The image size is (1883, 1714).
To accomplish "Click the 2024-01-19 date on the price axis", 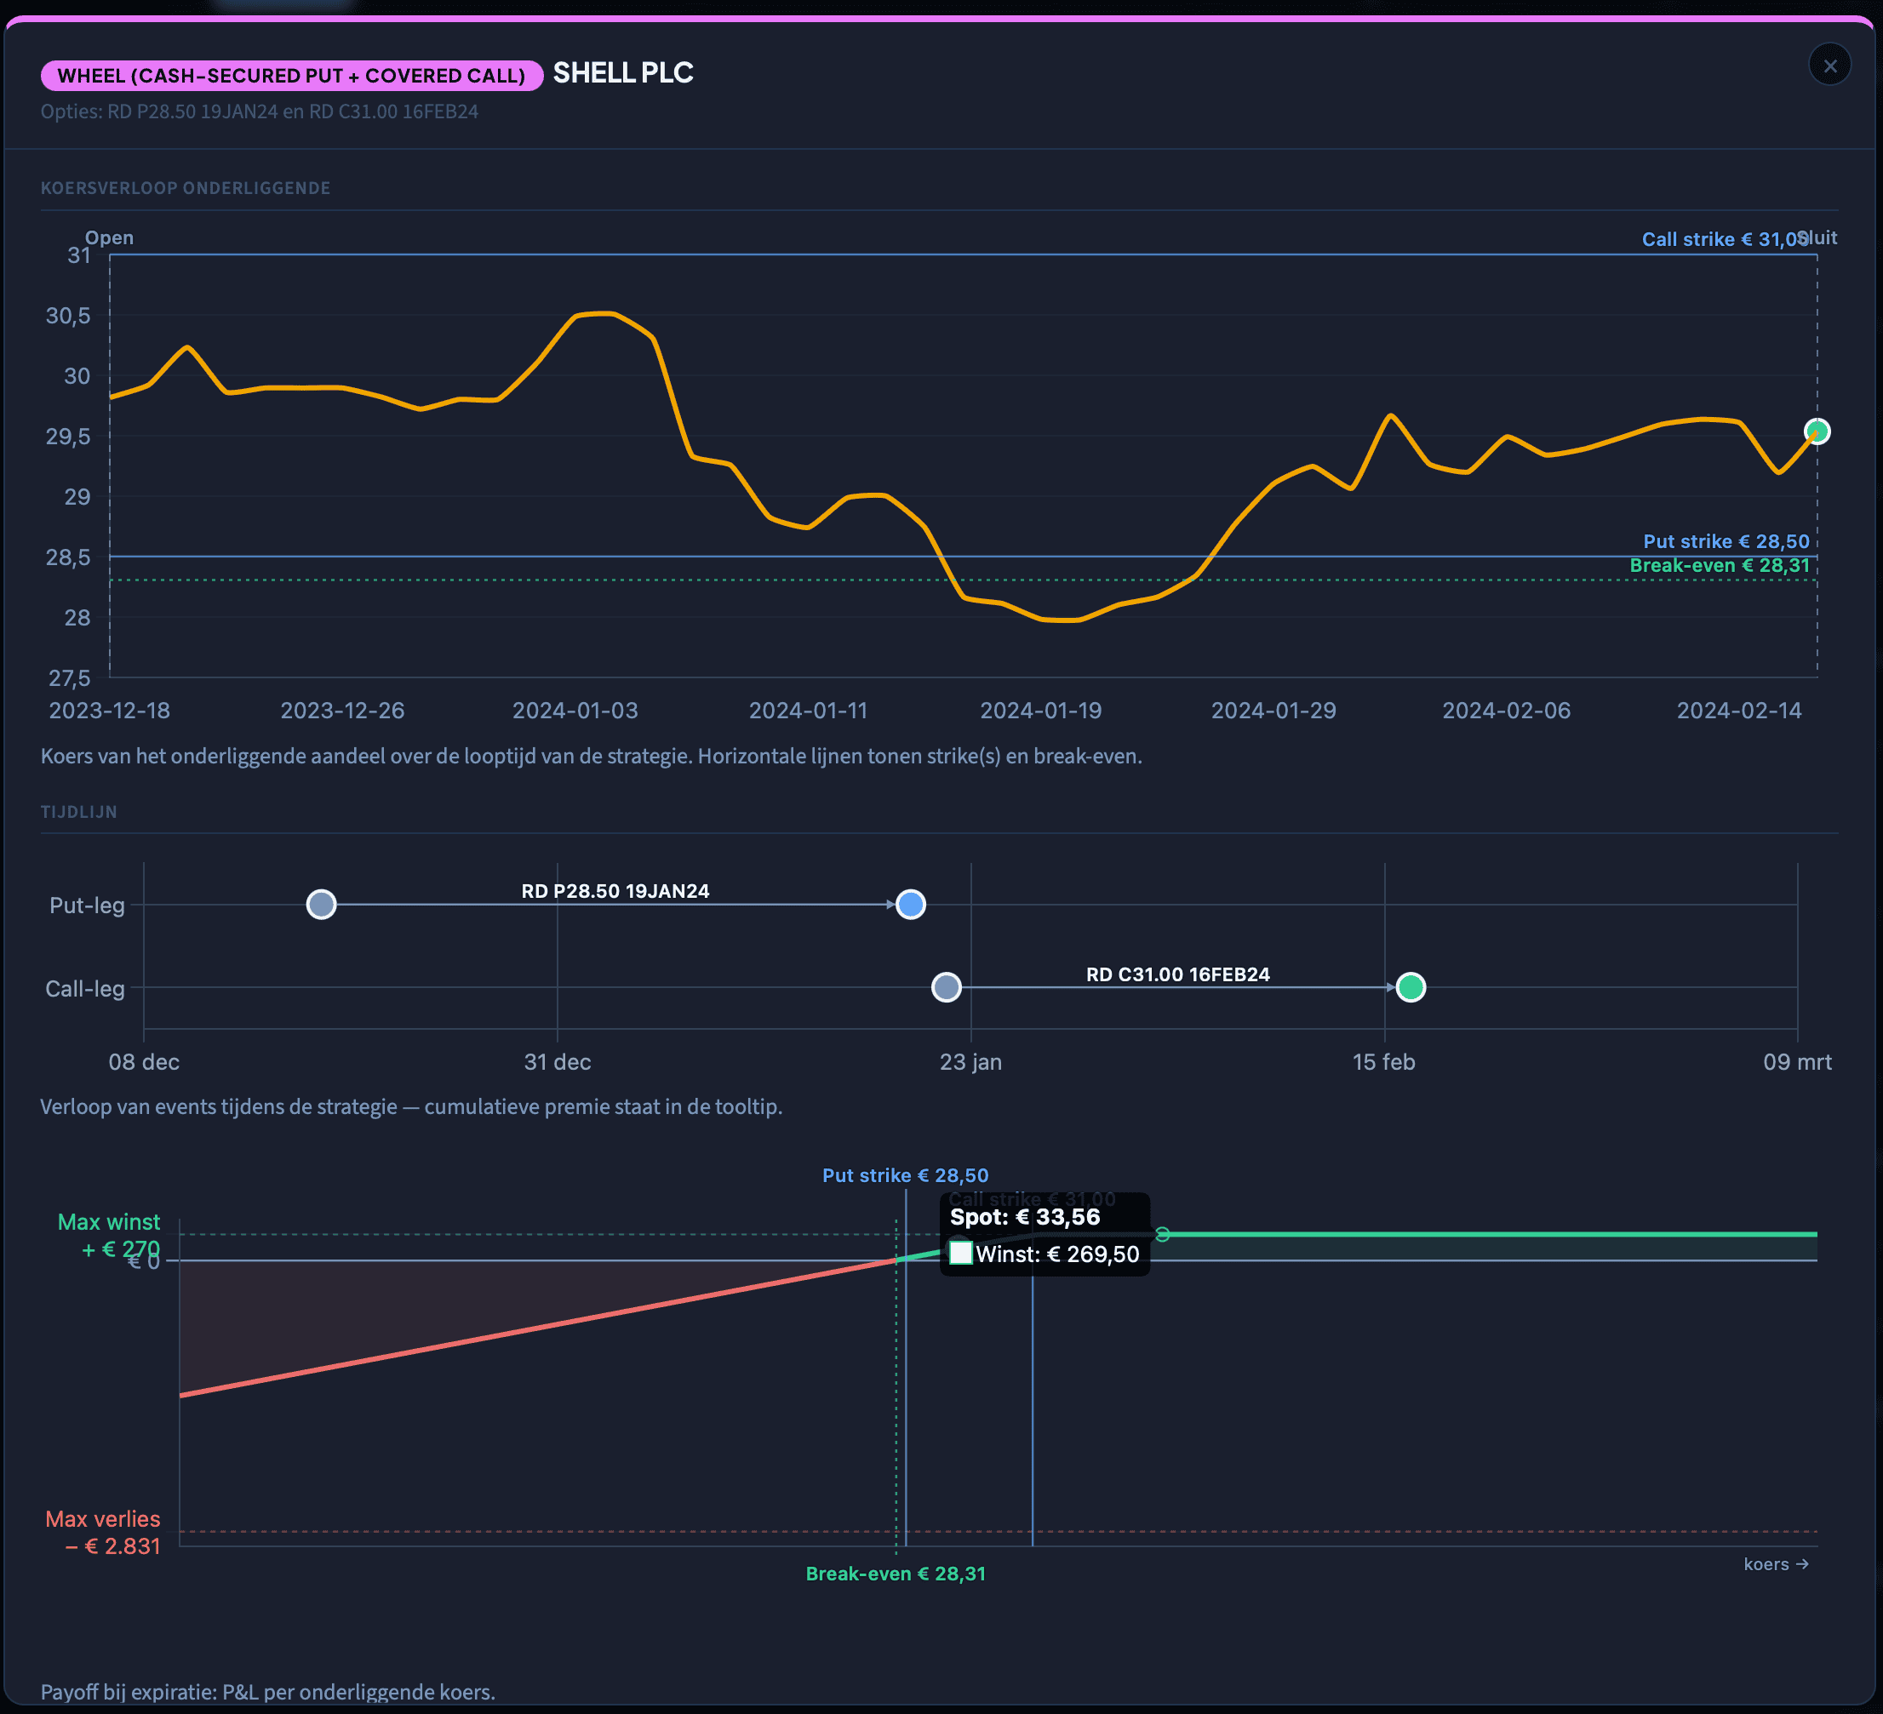I will coord(1040,711).
